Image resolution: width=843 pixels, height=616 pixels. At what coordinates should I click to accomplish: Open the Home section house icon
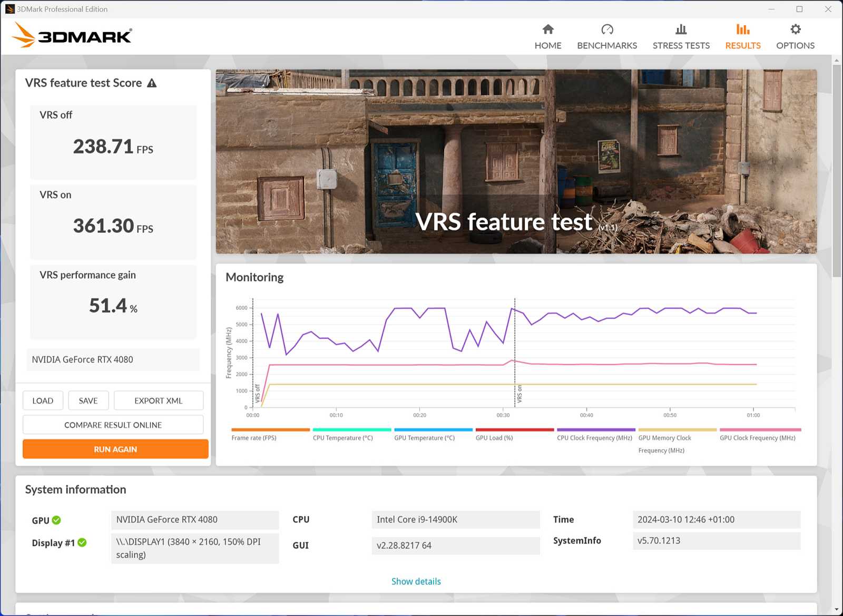[x=548, y=29]
